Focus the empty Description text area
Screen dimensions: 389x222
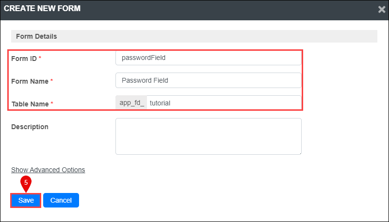(x=209, y=136)
